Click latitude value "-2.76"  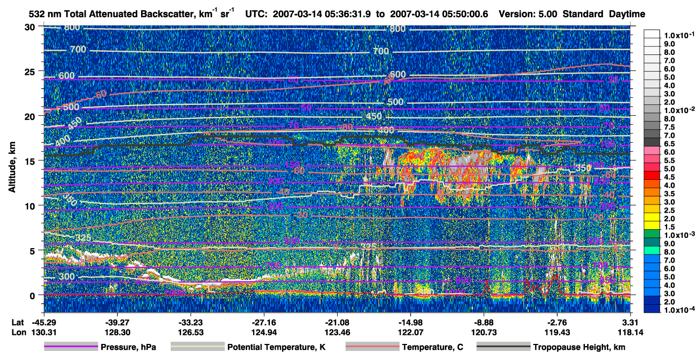click(557, 322)
